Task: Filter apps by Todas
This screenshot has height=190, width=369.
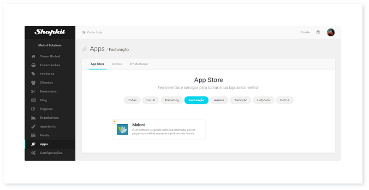Action: pyautogui.click(x=132, y=100)
